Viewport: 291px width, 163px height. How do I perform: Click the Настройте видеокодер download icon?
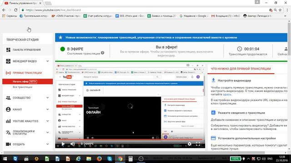(x=213, y=80)
